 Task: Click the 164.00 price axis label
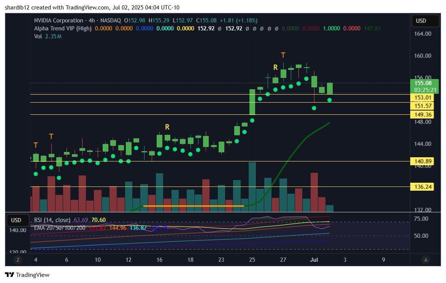[423, 33]
